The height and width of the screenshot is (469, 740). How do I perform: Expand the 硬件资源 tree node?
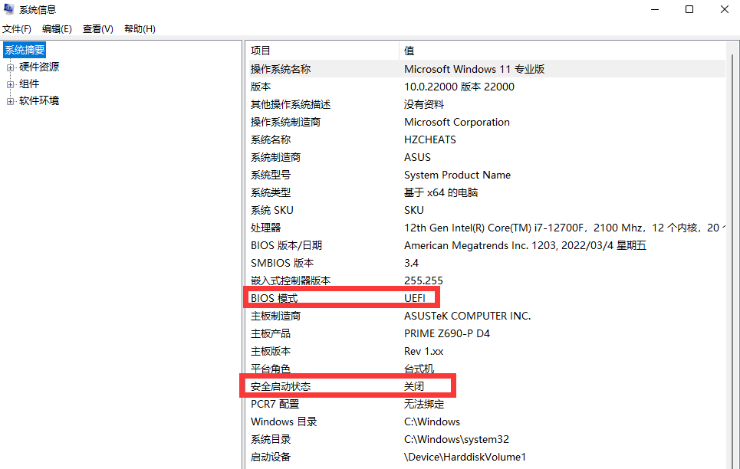tap(11, 67)
